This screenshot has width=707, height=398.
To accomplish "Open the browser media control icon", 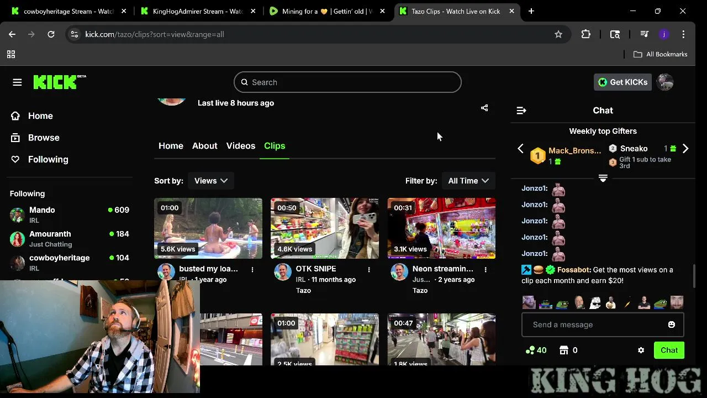I will (644, 34).
